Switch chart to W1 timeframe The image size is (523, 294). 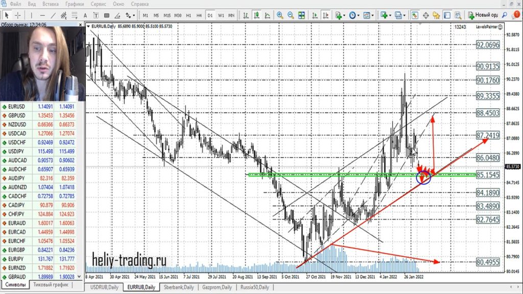[221, 15]
